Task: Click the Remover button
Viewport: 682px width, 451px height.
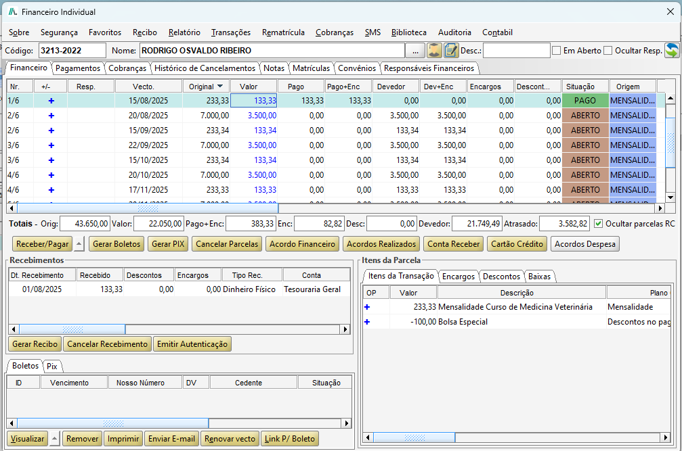Action: click(x=82, y=438)
